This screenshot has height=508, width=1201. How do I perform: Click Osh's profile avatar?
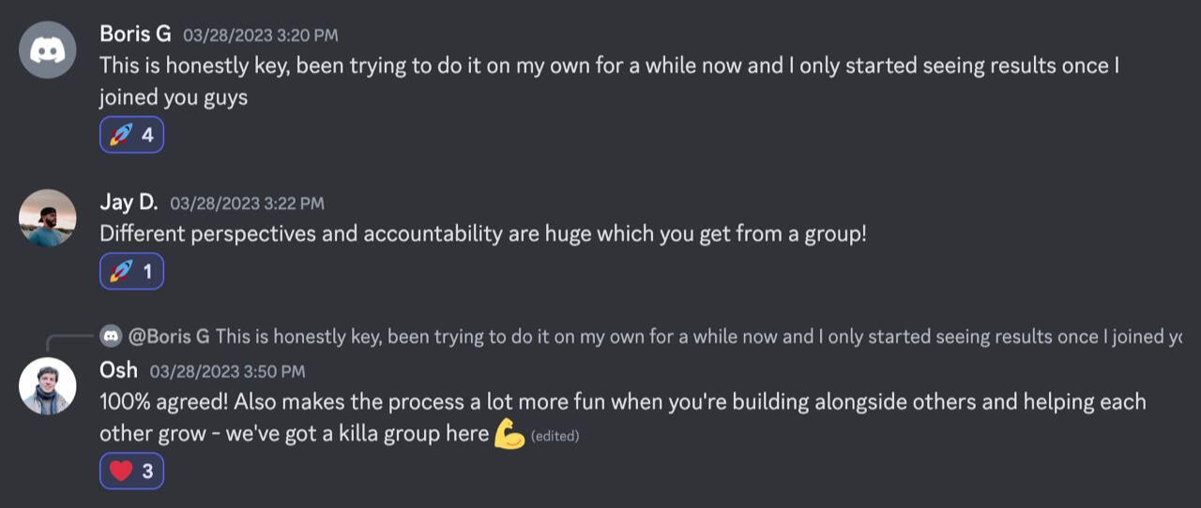[48, 385]
